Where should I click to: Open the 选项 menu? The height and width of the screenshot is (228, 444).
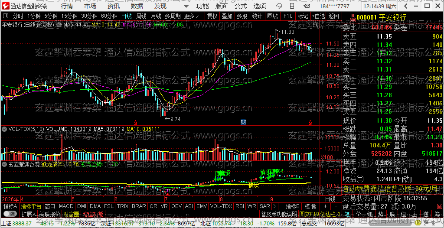click(x=259, y=6)
